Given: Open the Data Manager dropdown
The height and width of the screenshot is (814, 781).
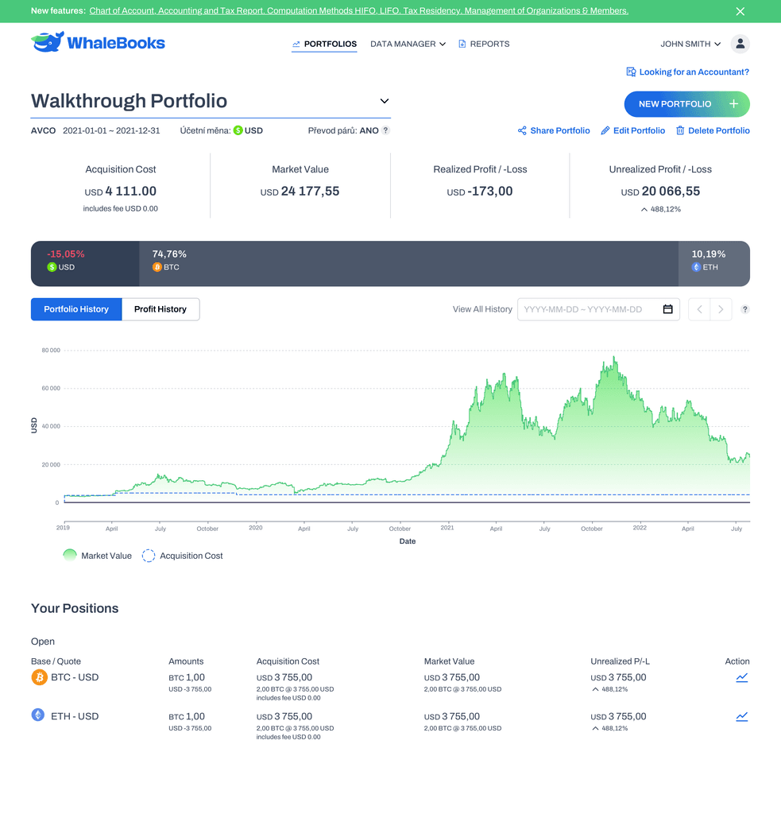Looking at the screenshot, I should pos(408,44).
